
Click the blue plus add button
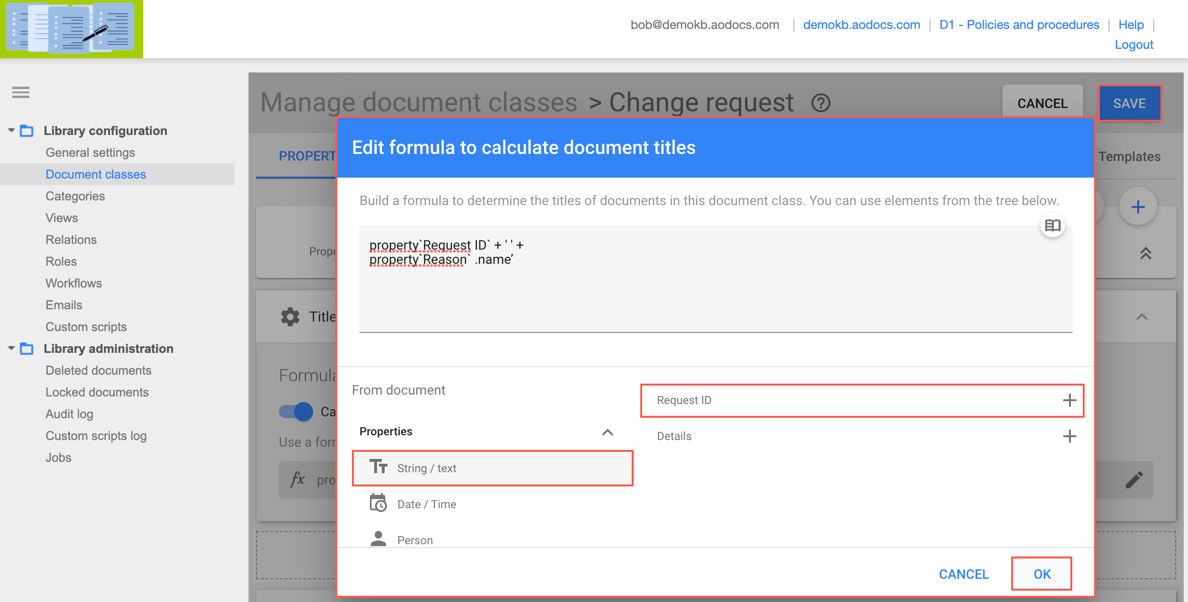1138,207
